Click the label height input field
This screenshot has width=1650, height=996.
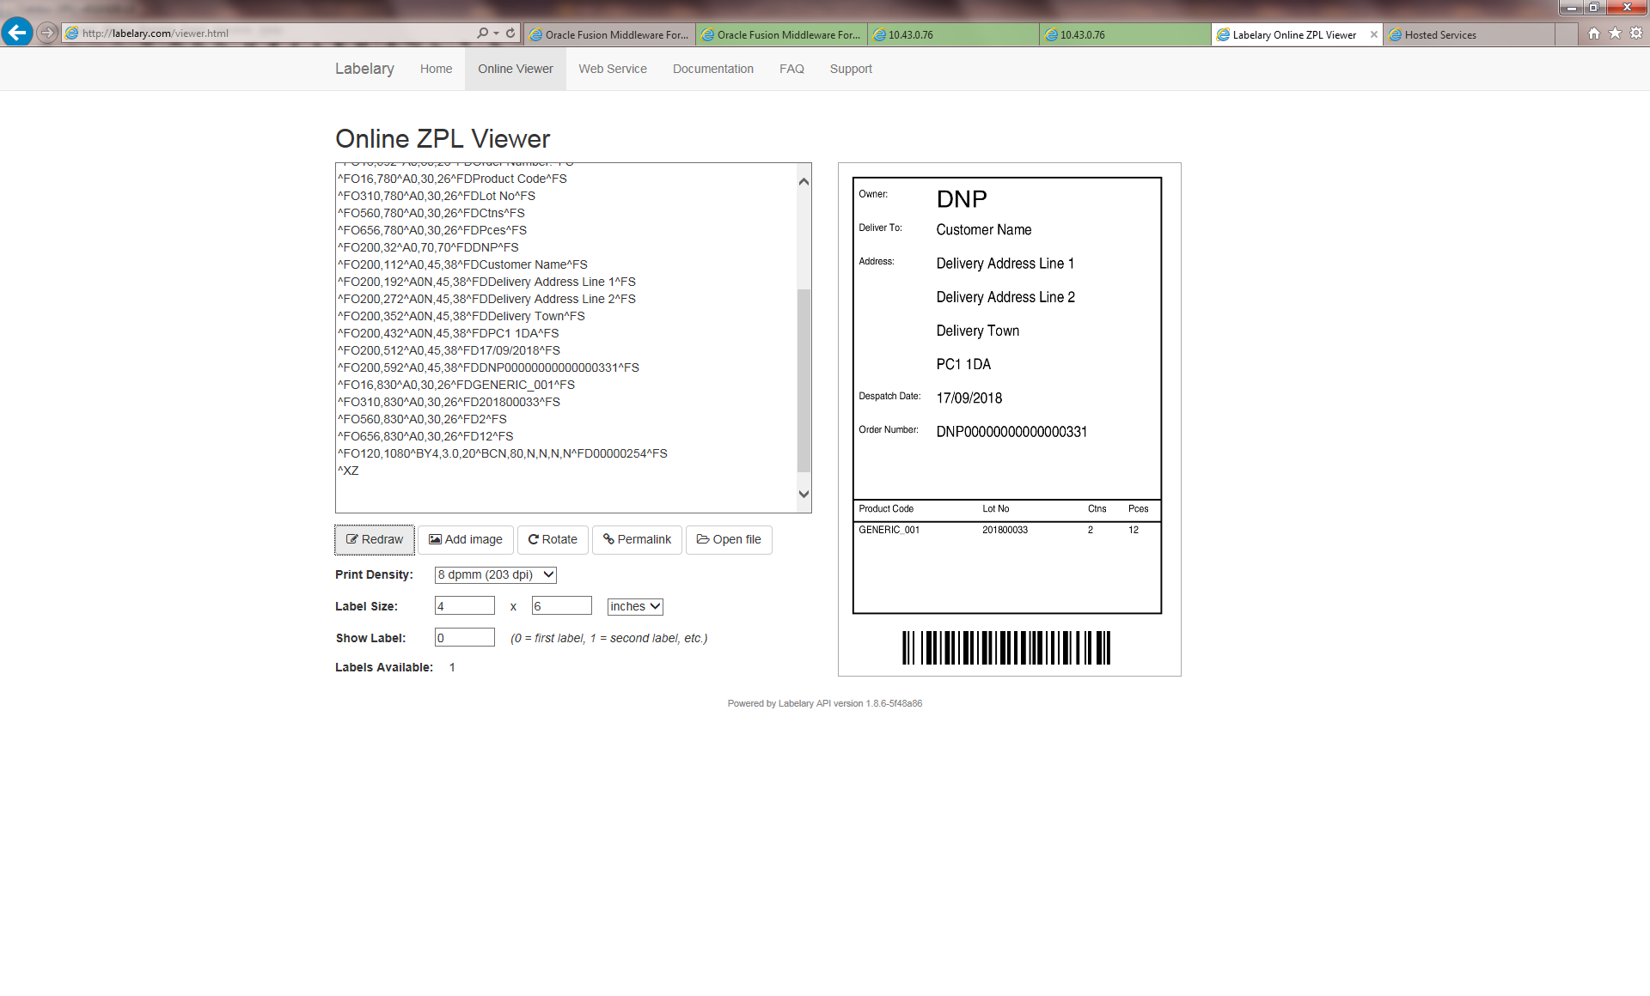(x=562, y=606)
